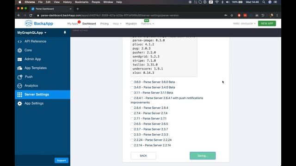Click the red extension icon in toolbar

tap(239, 15)
